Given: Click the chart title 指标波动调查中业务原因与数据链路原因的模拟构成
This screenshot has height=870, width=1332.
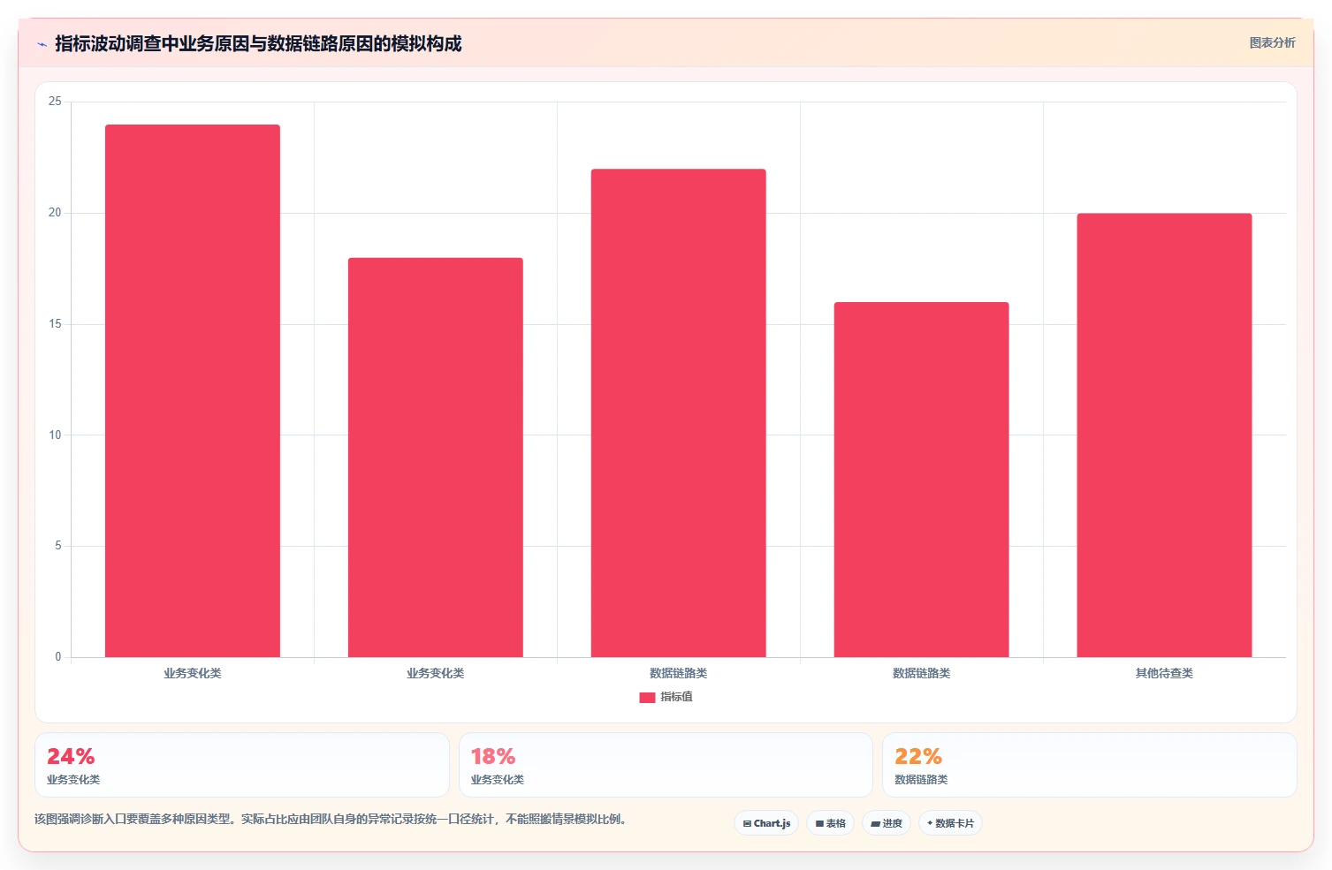Looking at the screenshot, I should point(258,44).
